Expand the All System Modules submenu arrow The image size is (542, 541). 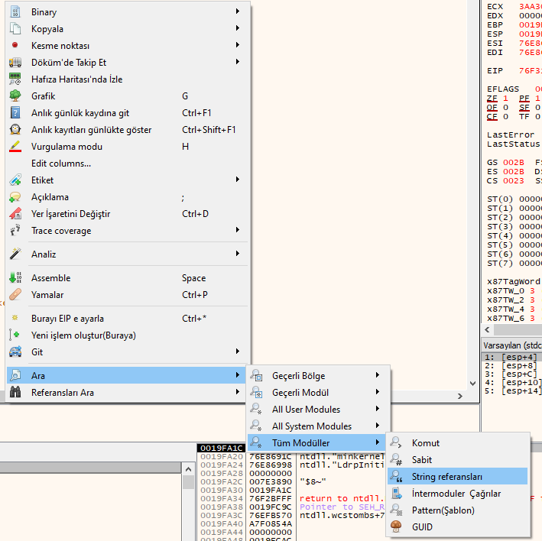coord(378,426)
